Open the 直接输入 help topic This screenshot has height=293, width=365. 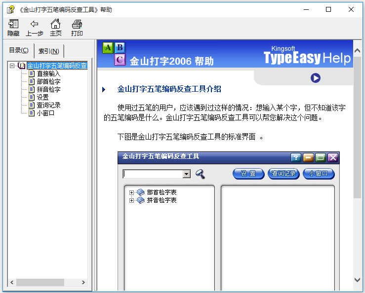(48, 73)
